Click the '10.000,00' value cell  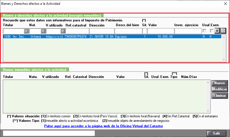(x=165, y=37)
